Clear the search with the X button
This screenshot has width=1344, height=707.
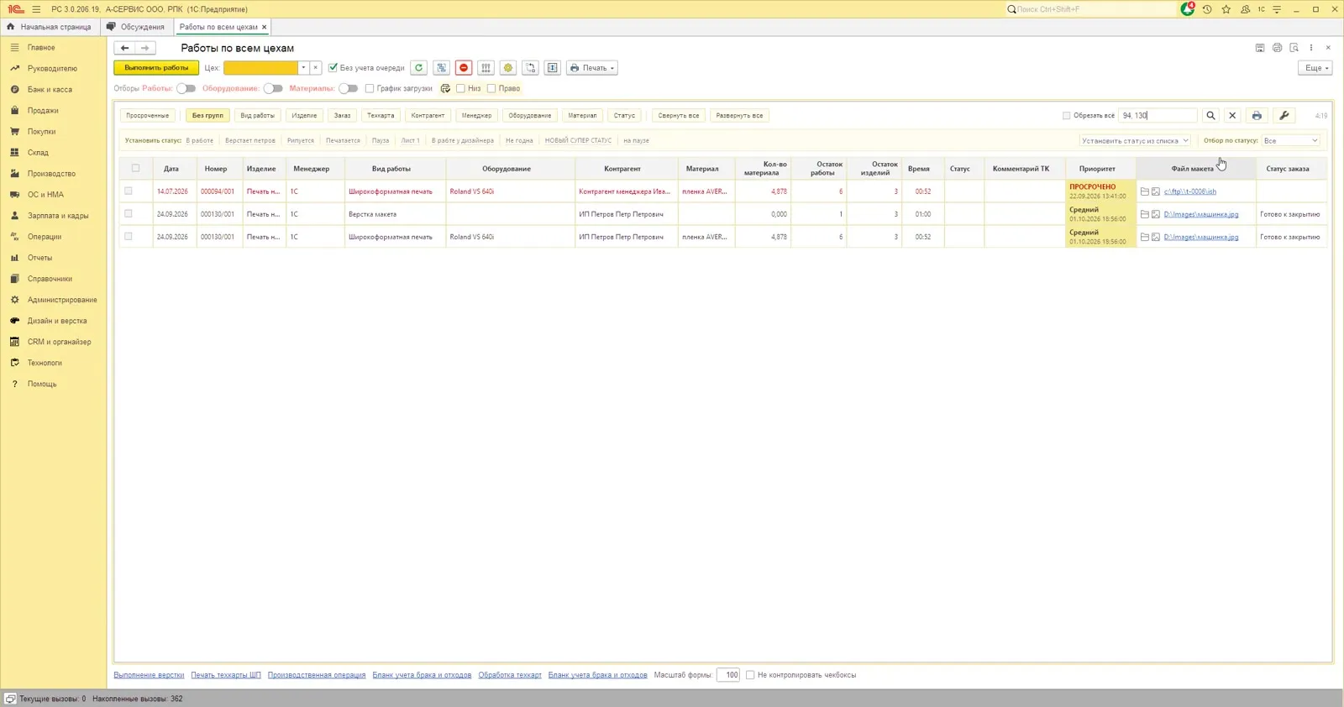pos(1232,116)
